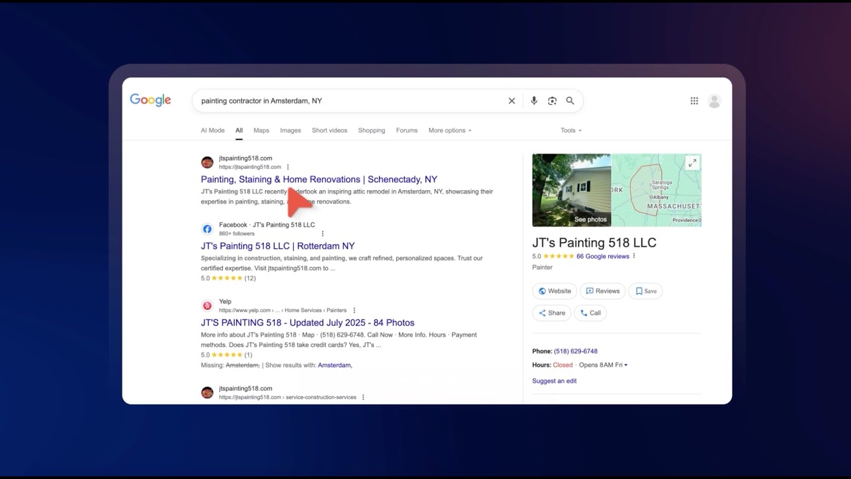Click Suggest an edit

click(554, 381)
